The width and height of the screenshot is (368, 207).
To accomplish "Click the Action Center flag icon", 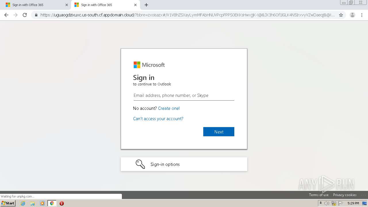I will [x=341, y=203].
